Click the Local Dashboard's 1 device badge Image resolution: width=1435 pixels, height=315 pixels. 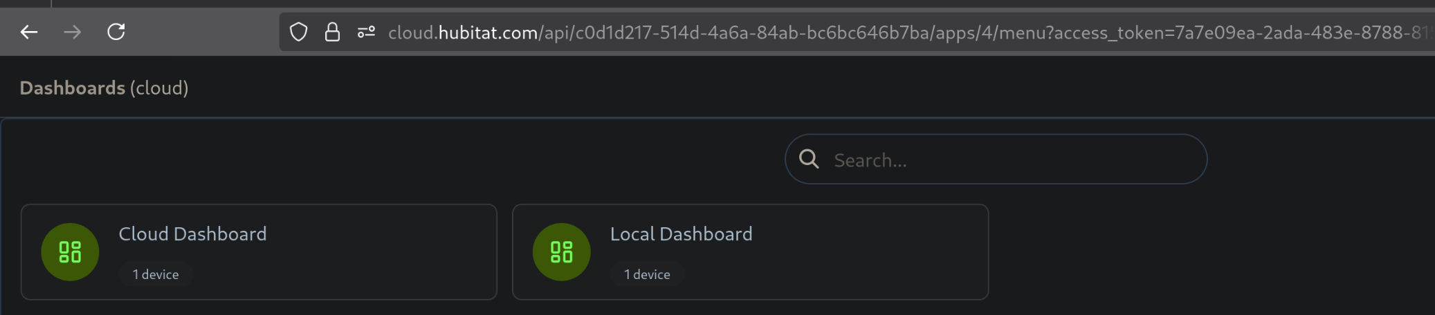pos(647,274)
